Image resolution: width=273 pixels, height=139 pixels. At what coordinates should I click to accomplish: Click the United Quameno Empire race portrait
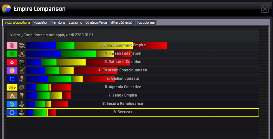[x=22, y=45]
